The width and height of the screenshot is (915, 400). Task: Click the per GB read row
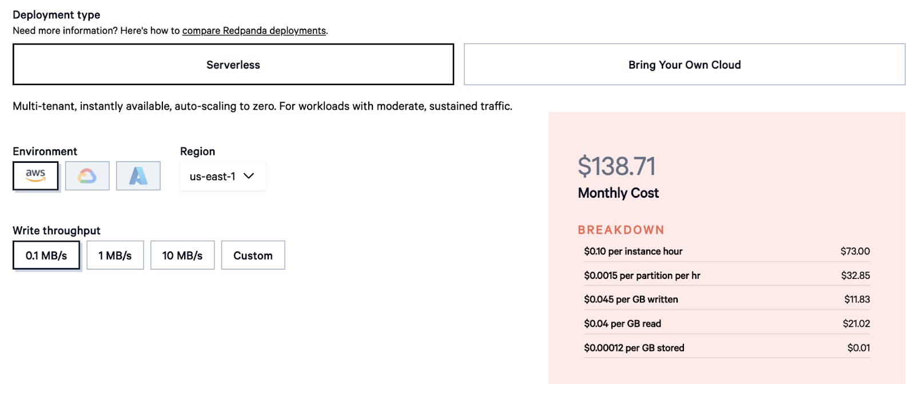click(727, 323)
